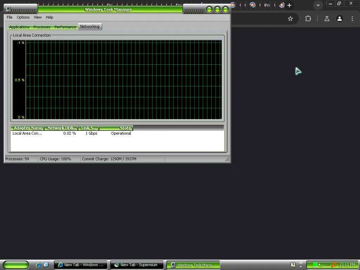Switch to New Tab - Windows taskbar button
Screen dimensions: 360x270
81,265
